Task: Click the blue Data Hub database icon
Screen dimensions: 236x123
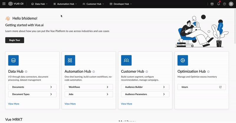Action: [x=14, y=60]
